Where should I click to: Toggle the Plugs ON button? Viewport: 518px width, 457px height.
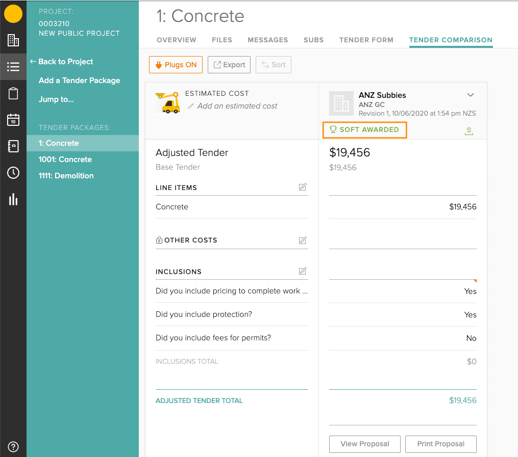point(176,65)
